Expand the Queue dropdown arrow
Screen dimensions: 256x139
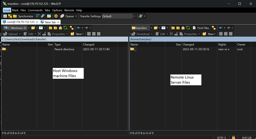(76, 16)
